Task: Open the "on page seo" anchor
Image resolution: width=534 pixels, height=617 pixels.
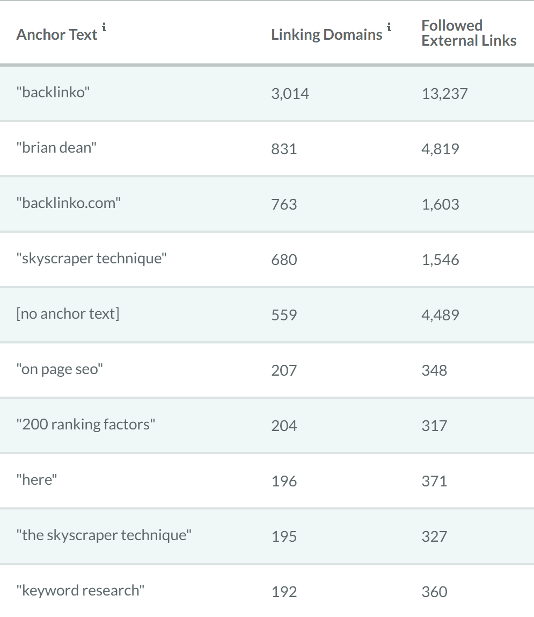Action: tap(57, 369)
